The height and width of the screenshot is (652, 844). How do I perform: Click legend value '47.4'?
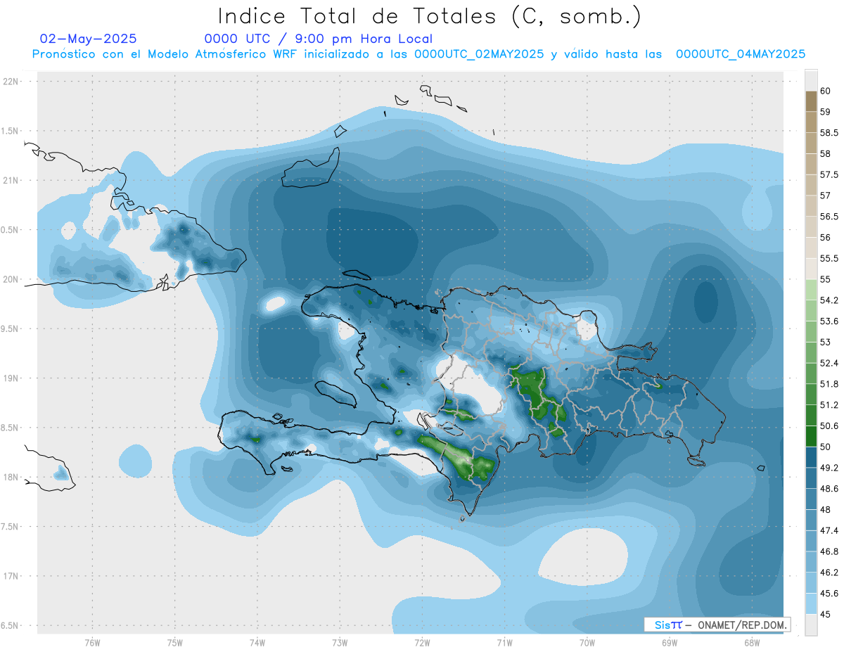pos(829,530)
